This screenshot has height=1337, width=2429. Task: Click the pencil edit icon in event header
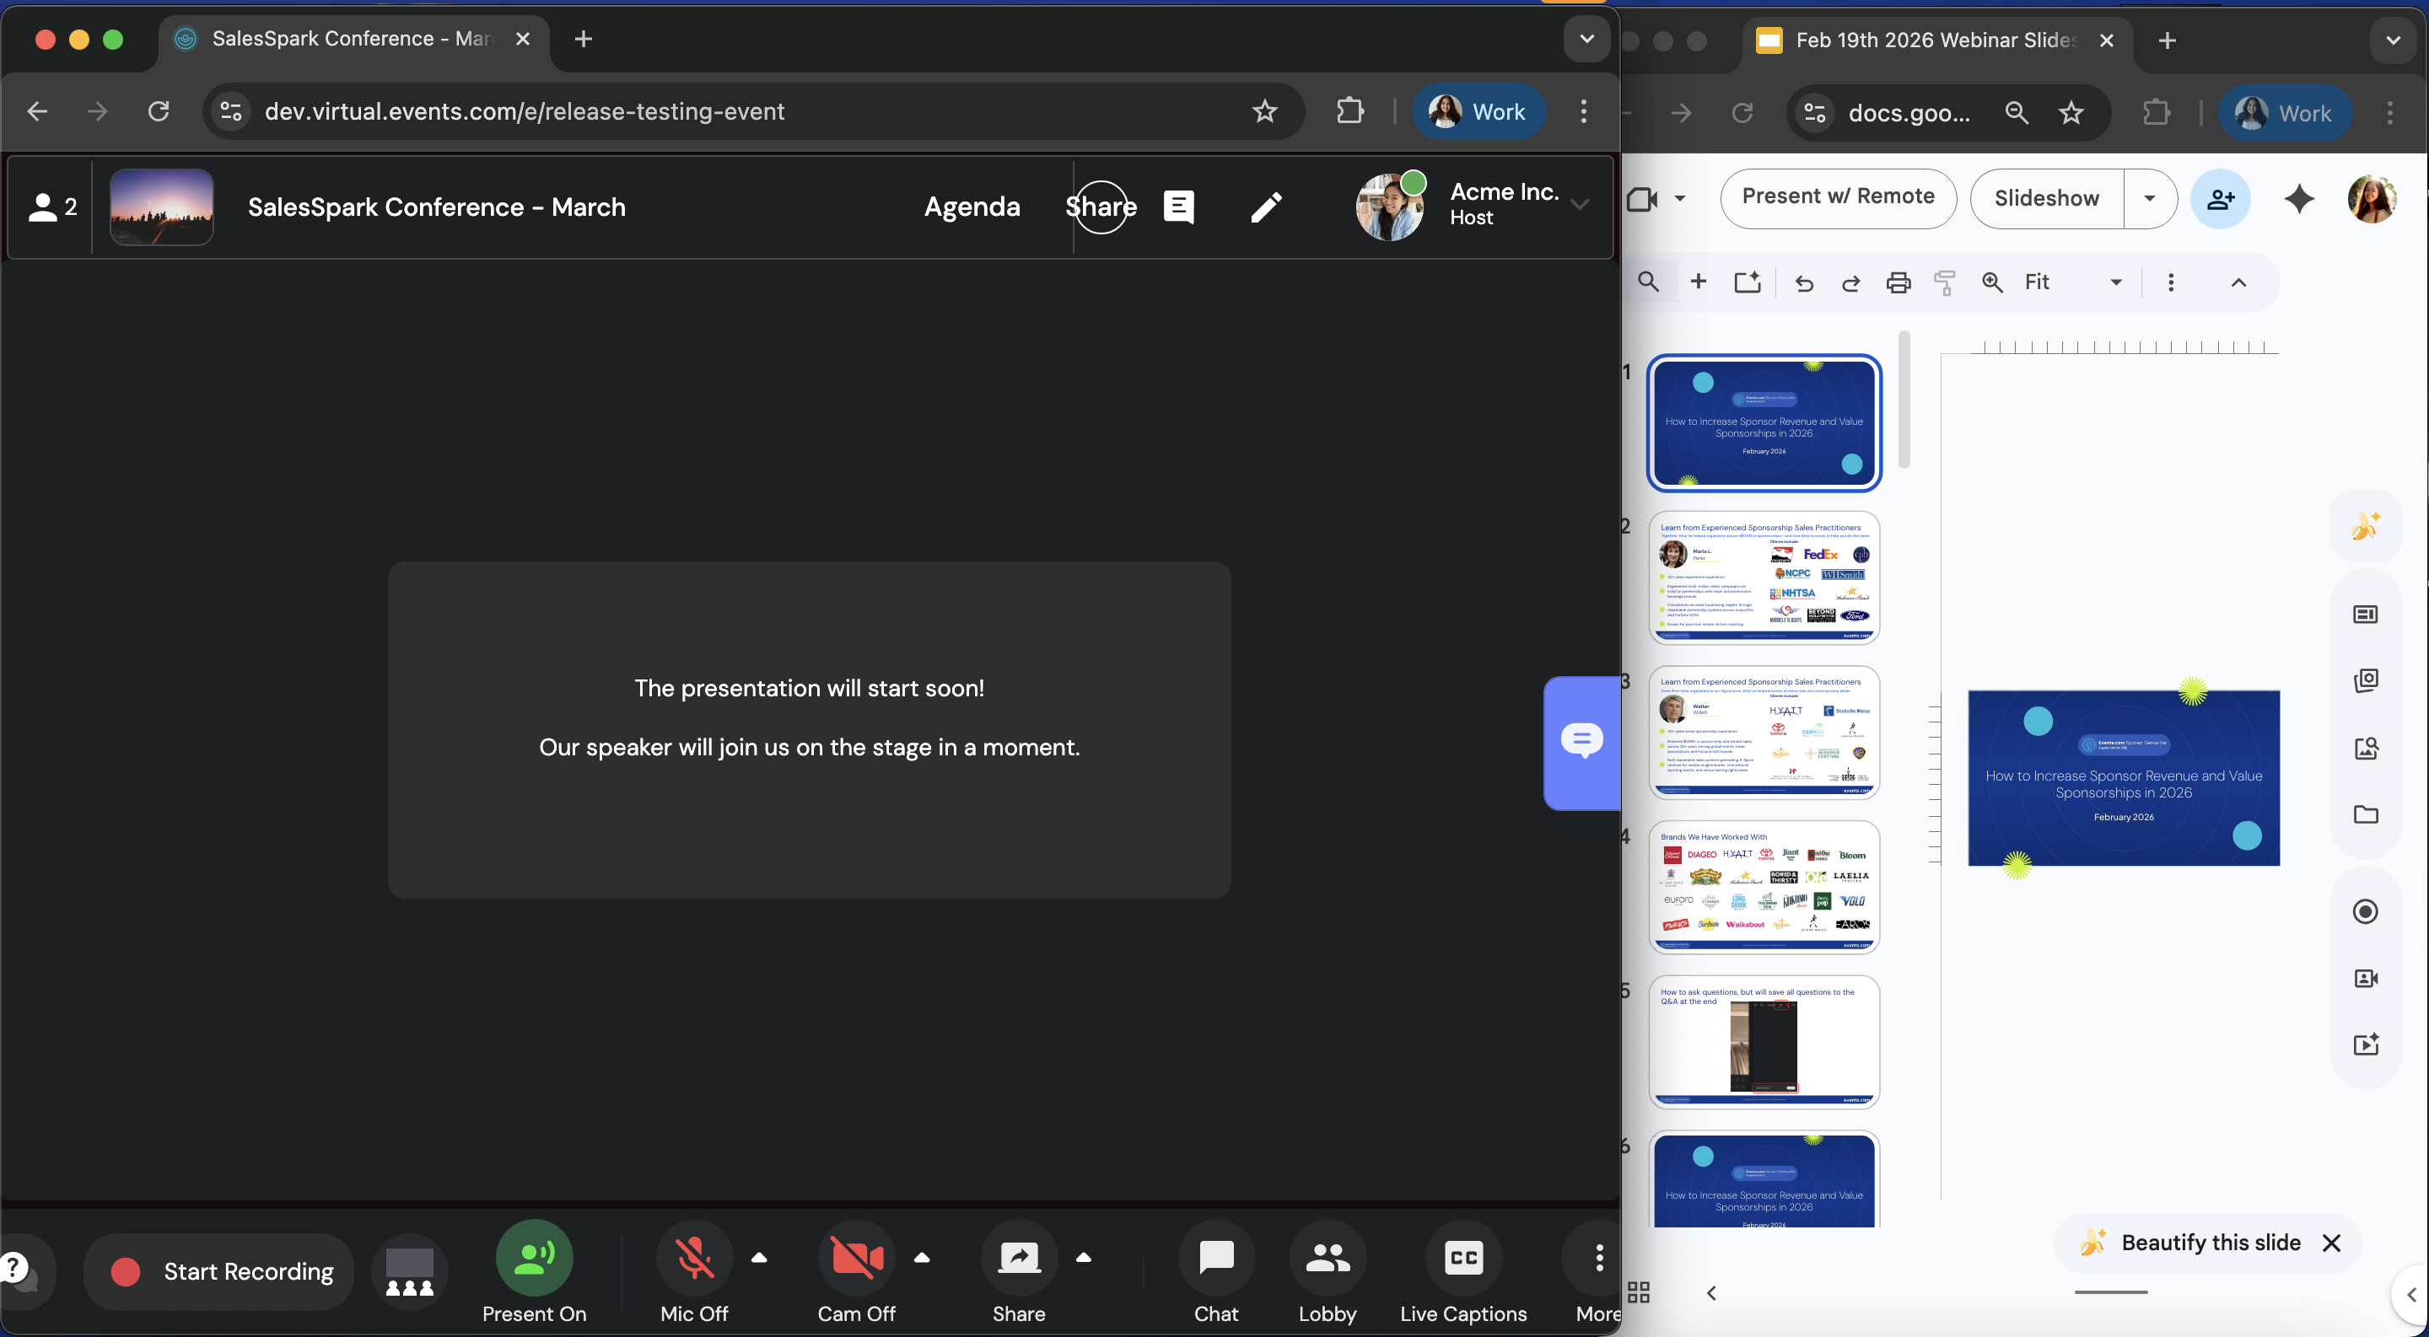(x=1265, y=207)
